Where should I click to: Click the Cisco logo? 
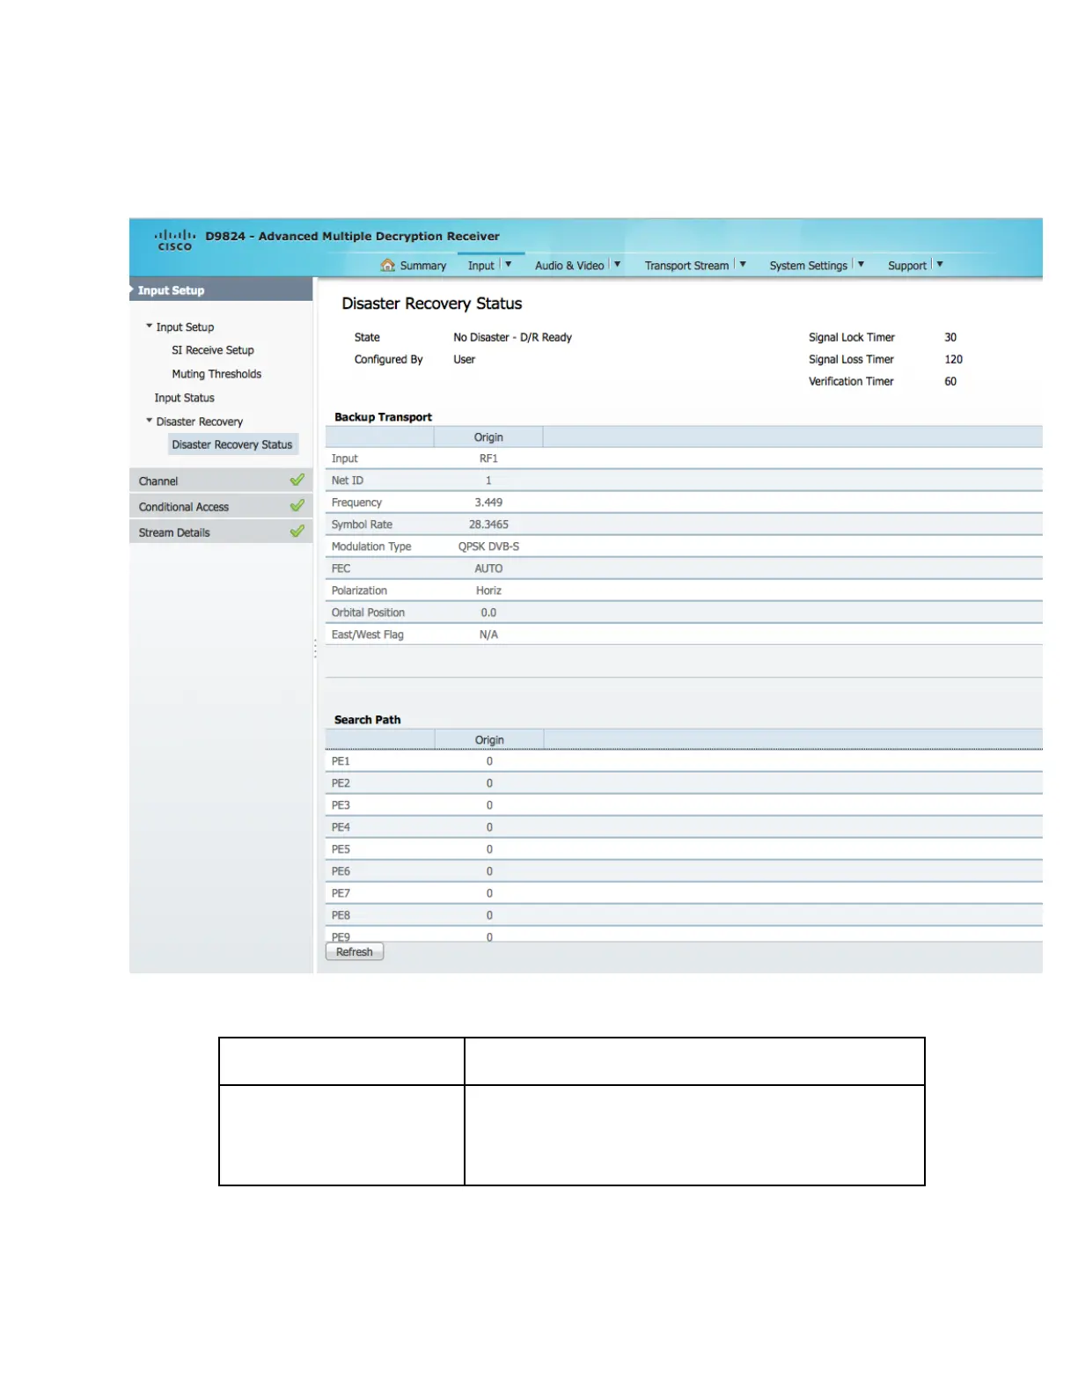point(174,239)
